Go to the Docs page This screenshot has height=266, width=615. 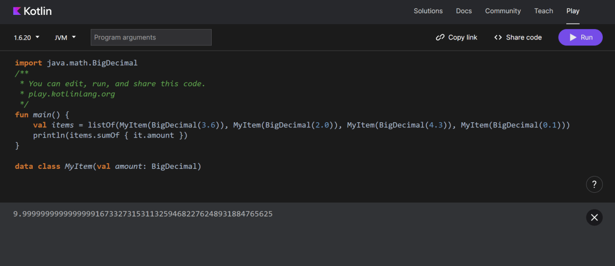point(464,11)
